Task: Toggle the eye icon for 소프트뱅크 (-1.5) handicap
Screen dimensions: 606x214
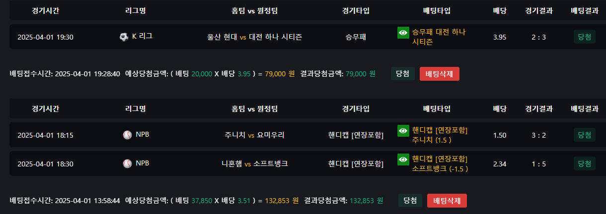Action: 403,160
